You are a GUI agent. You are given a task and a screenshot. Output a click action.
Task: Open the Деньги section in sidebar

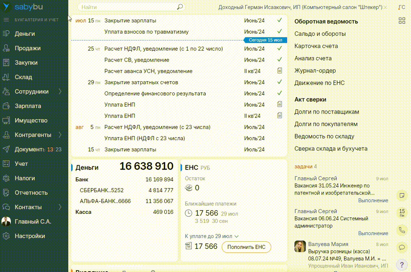(x=25, y=34)
